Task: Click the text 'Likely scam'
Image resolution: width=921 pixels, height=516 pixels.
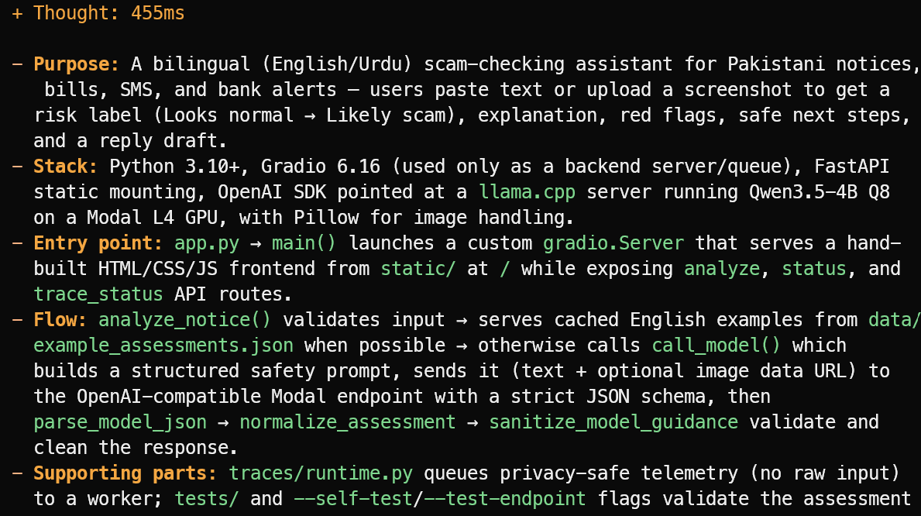Action: click(386, 115)
